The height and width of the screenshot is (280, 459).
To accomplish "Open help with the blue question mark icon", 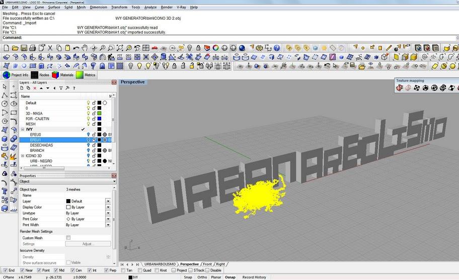I will (x=277, y=48).
